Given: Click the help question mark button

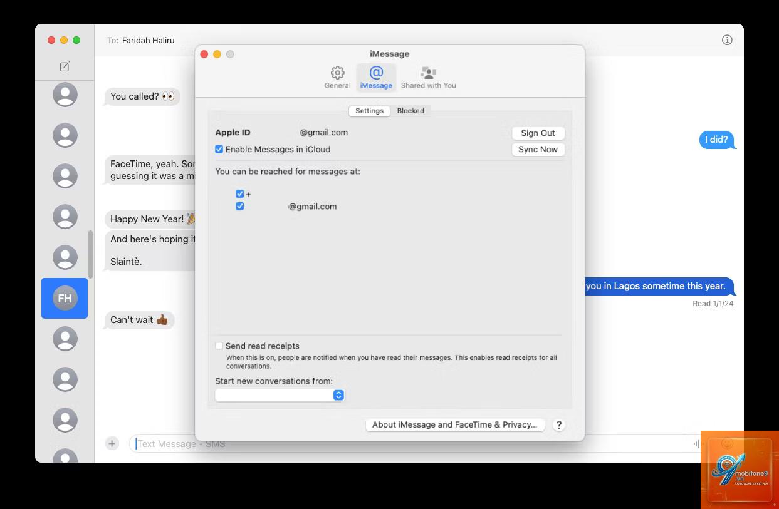Looking at the screenshot, I should click(x=559, y=424).
